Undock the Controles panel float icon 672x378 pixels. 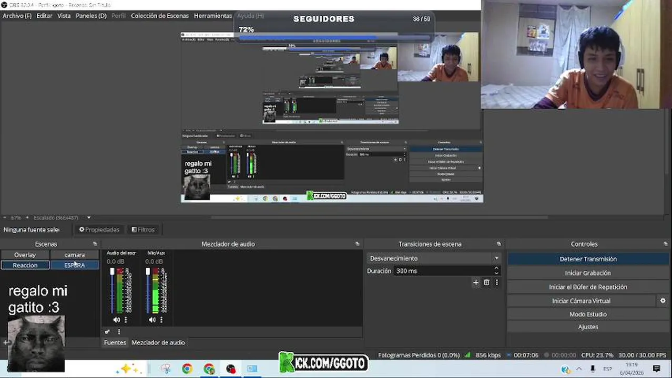(x=666, y=244)
